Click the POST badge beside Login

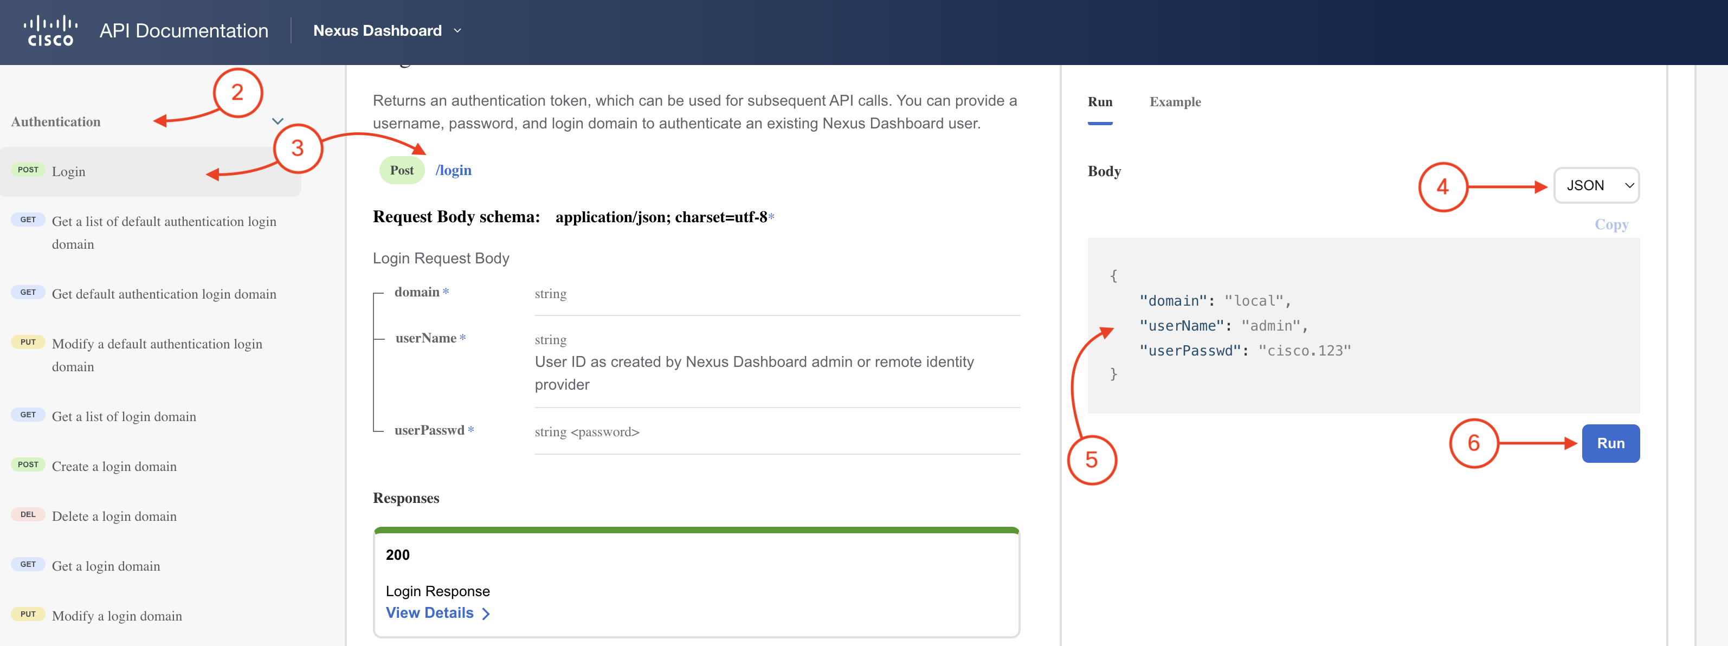pyautogui.click(x=28, y=170)
